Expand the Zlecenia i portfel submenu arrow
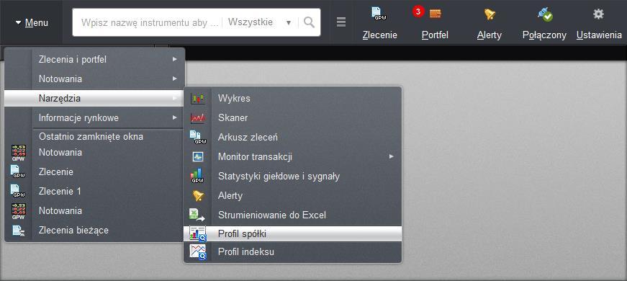627x281 pixels. [x=175, y=59]
